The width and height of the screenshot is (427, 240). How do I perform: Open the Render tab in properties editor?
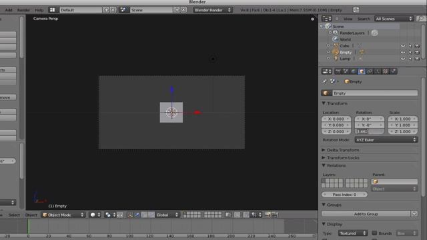point(338,71)
